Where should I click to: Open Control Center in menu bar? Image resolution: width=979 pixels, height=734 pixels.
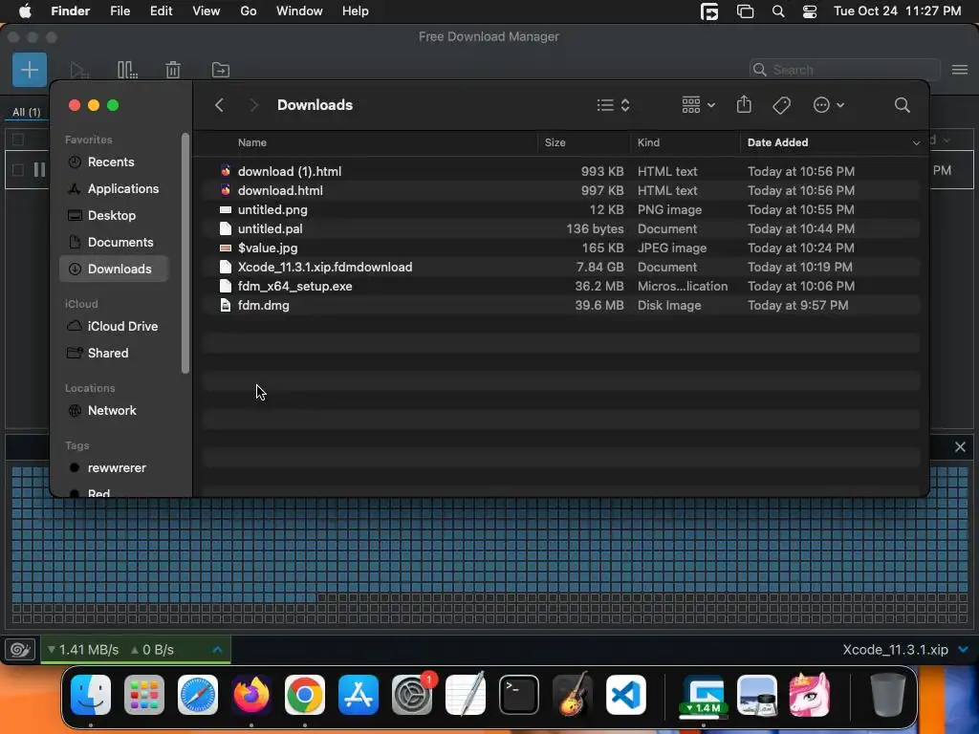coord(810,11)
